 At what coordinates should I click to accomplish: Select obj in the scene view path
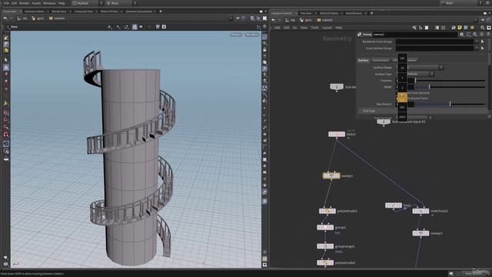click(22, 18)
